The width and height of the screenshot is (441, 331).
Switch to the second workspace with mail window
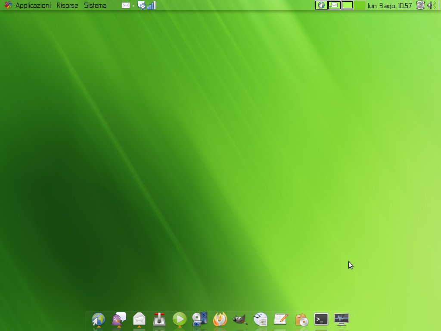click(x=334, y=5)
